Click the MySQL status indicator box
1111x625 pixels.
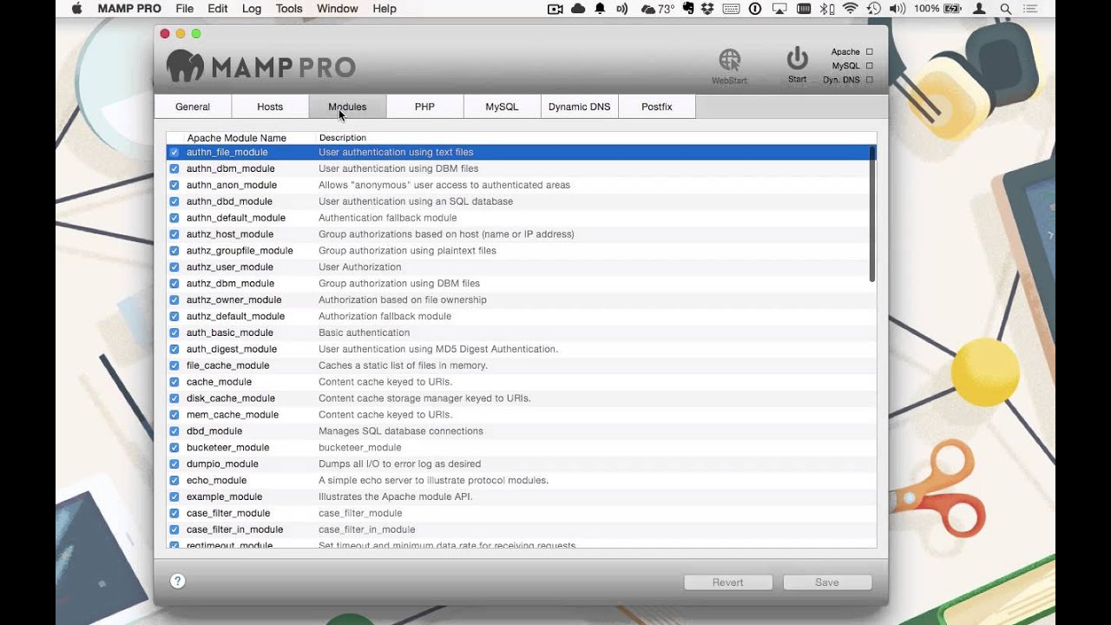869,66
